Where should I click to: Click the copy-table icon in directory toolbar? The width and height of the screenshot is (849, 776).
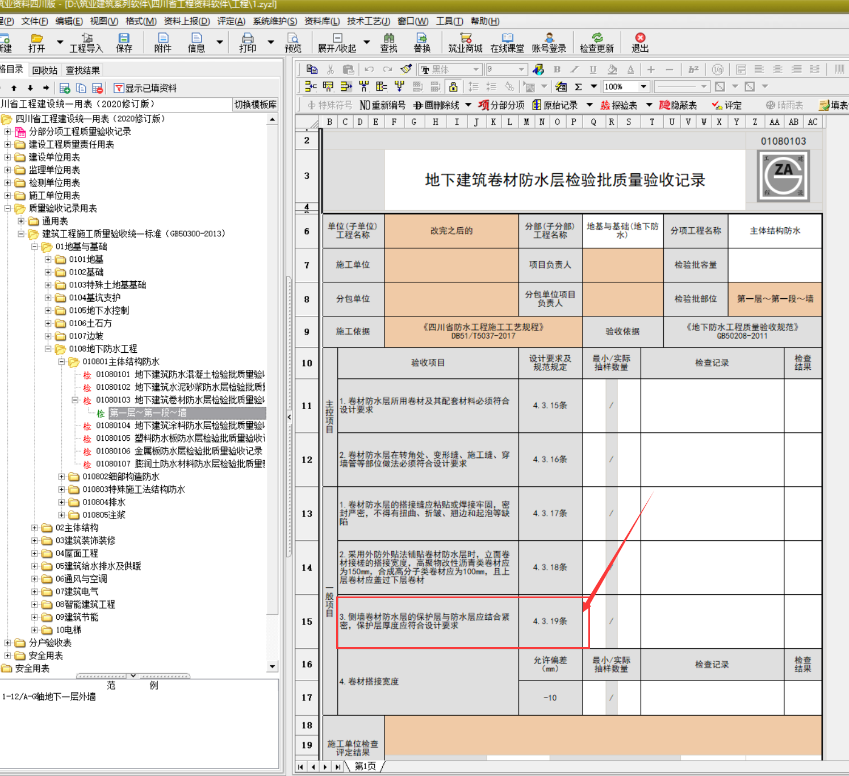[x=81, y=88]
